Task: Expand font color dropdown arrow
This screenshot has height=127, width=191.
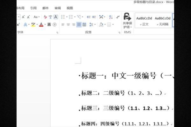Action: pyautogui.click(x=45, y=25)
